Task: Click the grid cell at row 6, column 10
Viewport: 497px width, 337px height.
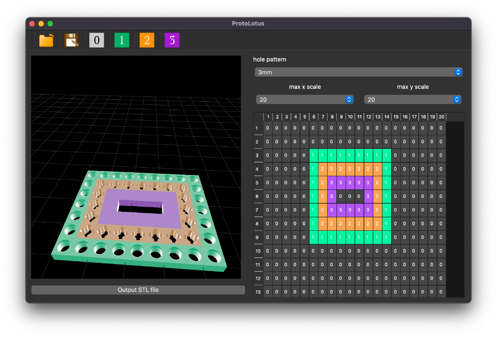Action: (350, 196)
